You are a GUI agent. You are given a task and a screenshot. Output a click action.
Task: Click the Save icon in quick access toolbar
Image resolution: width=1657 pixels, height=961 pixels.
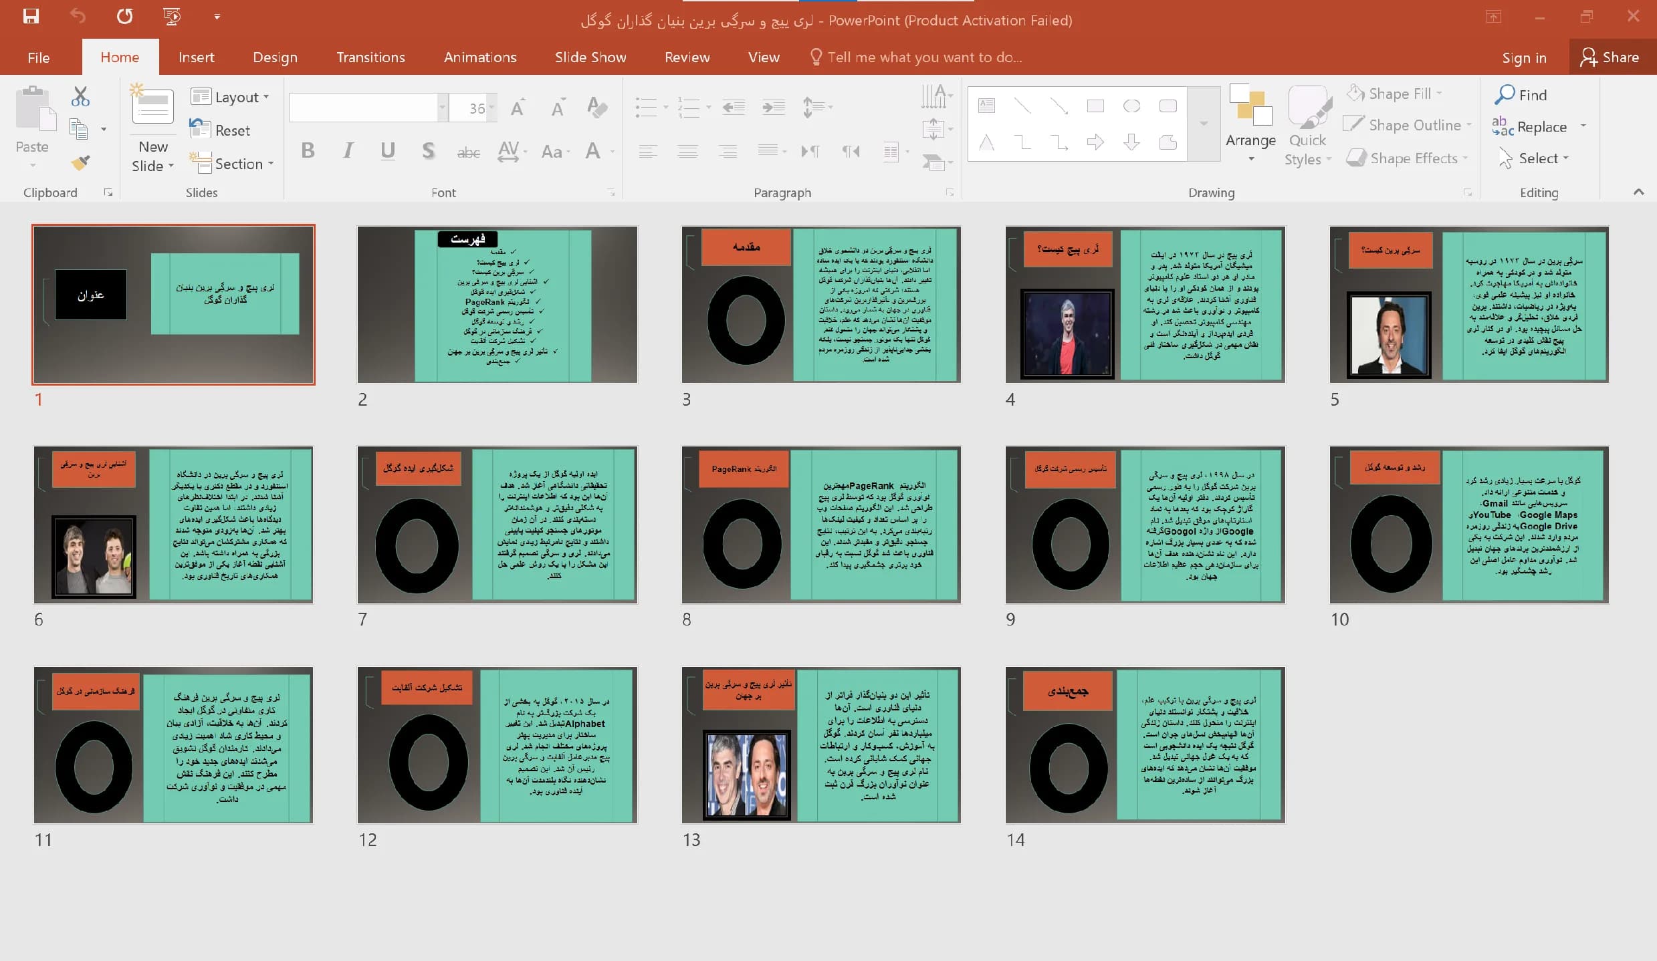coord(31,17)
